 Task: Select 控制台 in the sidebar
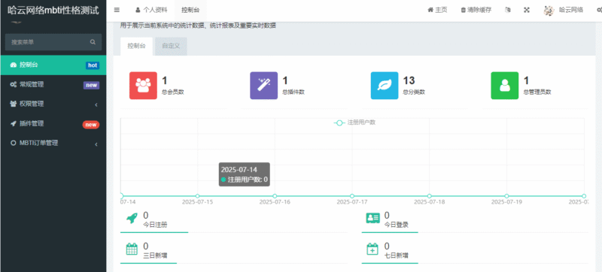[53, 65]
